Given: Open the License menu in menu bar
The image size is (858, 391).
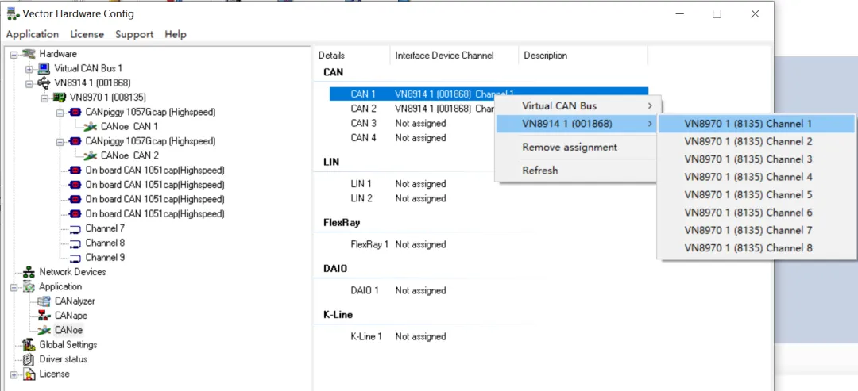Looking at the screenshot, I should point(87,34).
